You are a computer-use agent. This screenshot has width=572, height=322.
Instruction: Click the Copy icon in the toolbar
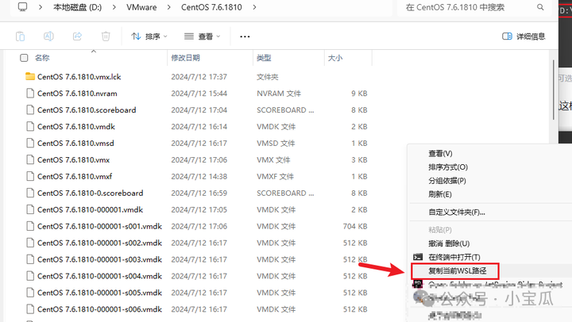21,36
